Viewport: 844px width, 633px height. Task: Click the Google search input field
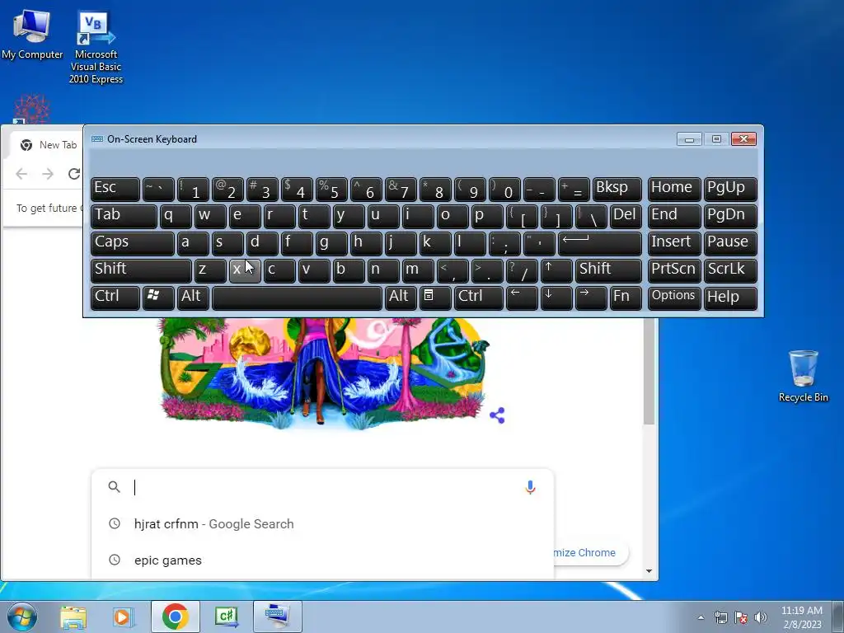323,487
